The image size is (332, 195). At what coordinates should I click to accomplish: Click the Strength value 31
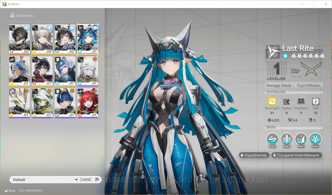(x=272, y=113)
